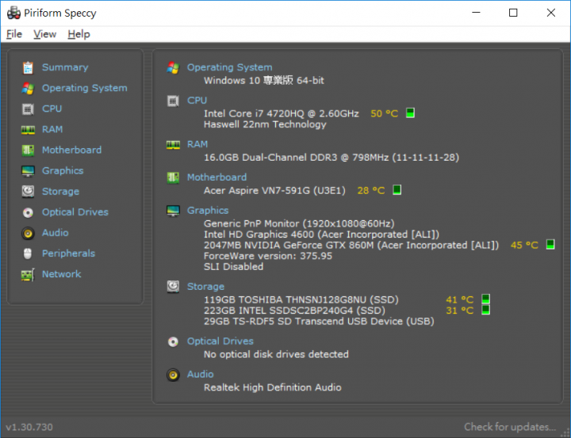The height and width of the screenshot is (438, 571).
Task: Open the View menu
Action: (x=44, y=34)
